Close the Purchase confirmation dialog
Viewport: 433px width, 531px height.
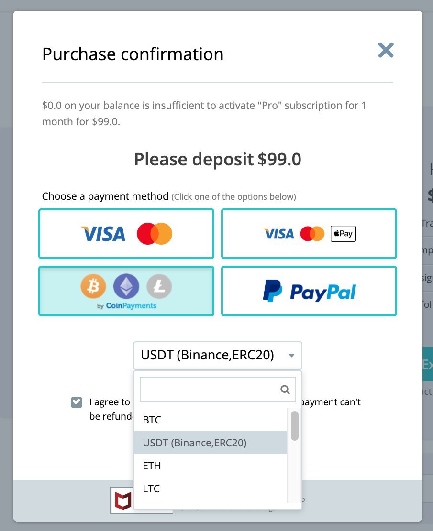point(386,50)
